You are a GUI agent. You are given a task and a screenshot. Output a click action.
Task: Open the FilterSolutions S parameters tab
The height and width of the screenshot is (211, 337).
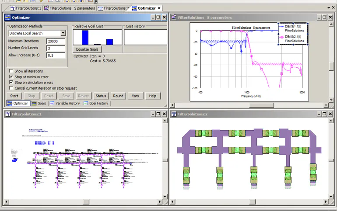tap(70, 8)
